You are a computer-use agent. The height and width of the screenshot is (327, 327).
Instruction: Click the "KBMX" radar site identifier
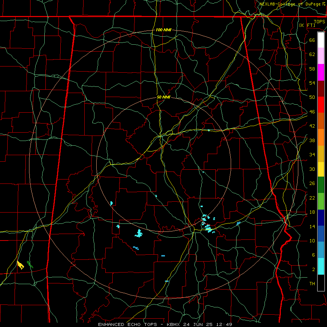[174, 324]
